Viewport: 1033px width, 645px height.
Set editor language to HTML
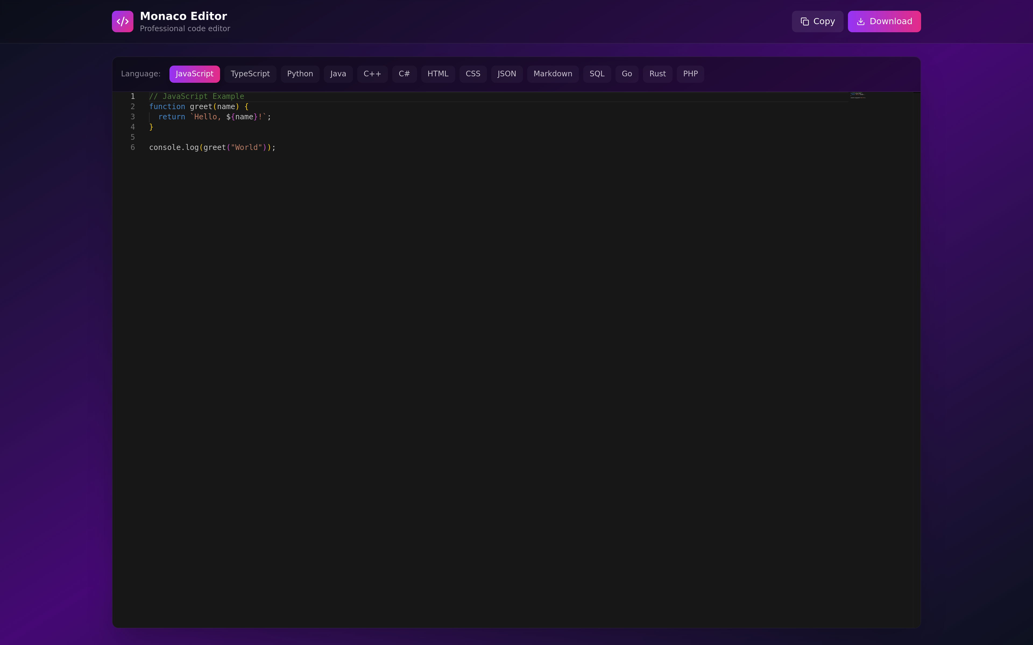[437, 74]
